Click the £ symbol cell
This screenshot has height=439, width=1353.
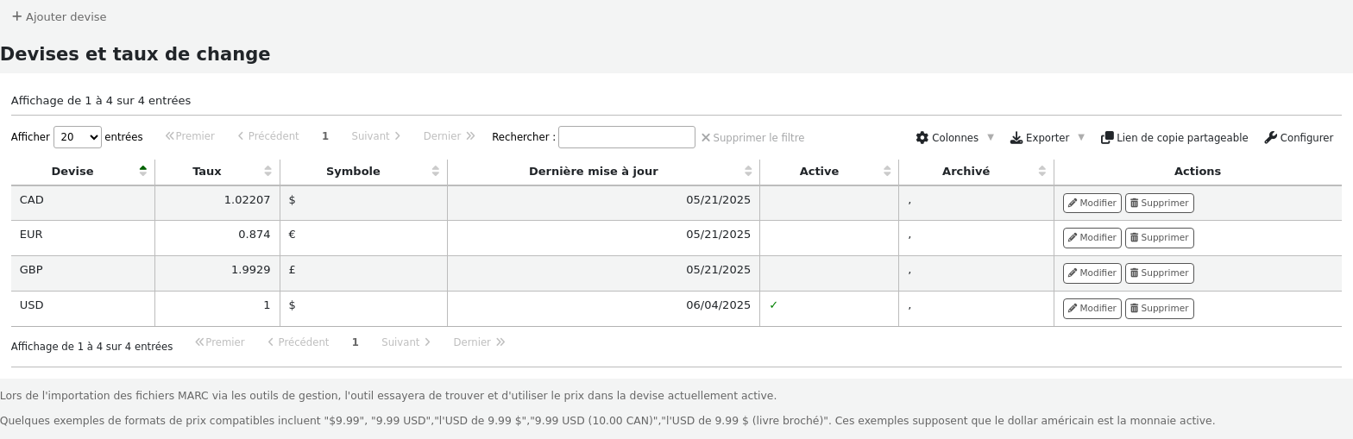363,273
